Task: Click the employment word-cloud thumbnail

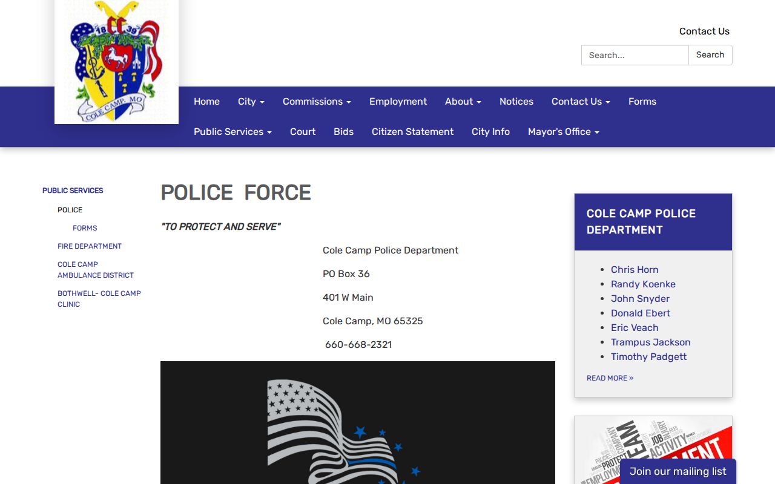Action: pos(653,450)
